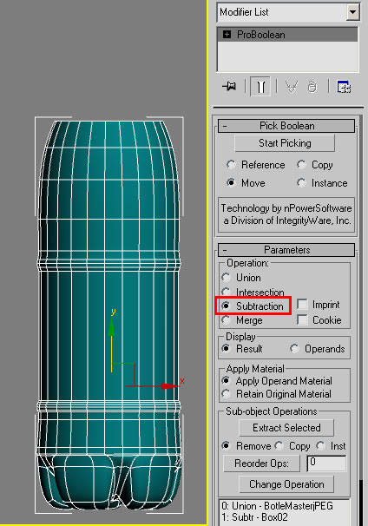Screen dimensions: 368x526
Task: Click the Reorder Ops button
Action: tap(261, 464)
